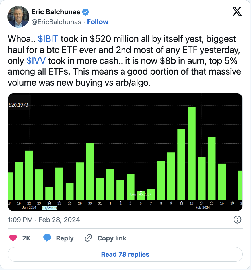Click the Reply button label
Image resolution: width=251 pixels, height=270 pixels.
(x=65, y=238)
